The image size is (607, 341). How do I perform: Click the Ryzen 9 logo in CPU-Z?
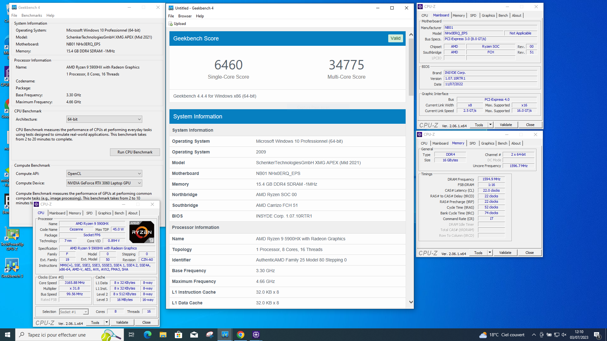142,232
